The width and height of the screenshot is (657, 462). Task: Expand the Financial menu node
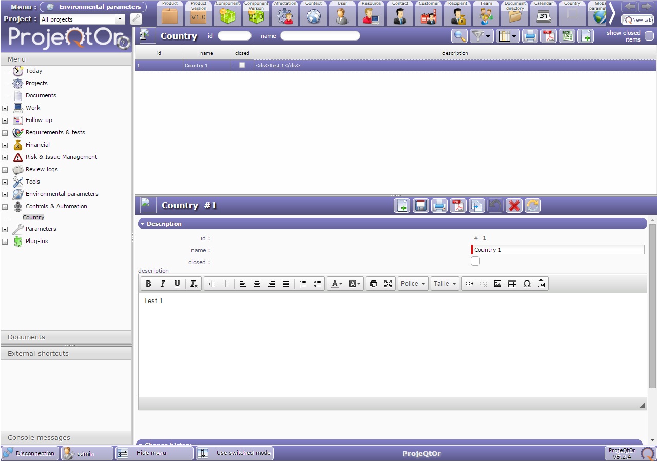point(5,145)
